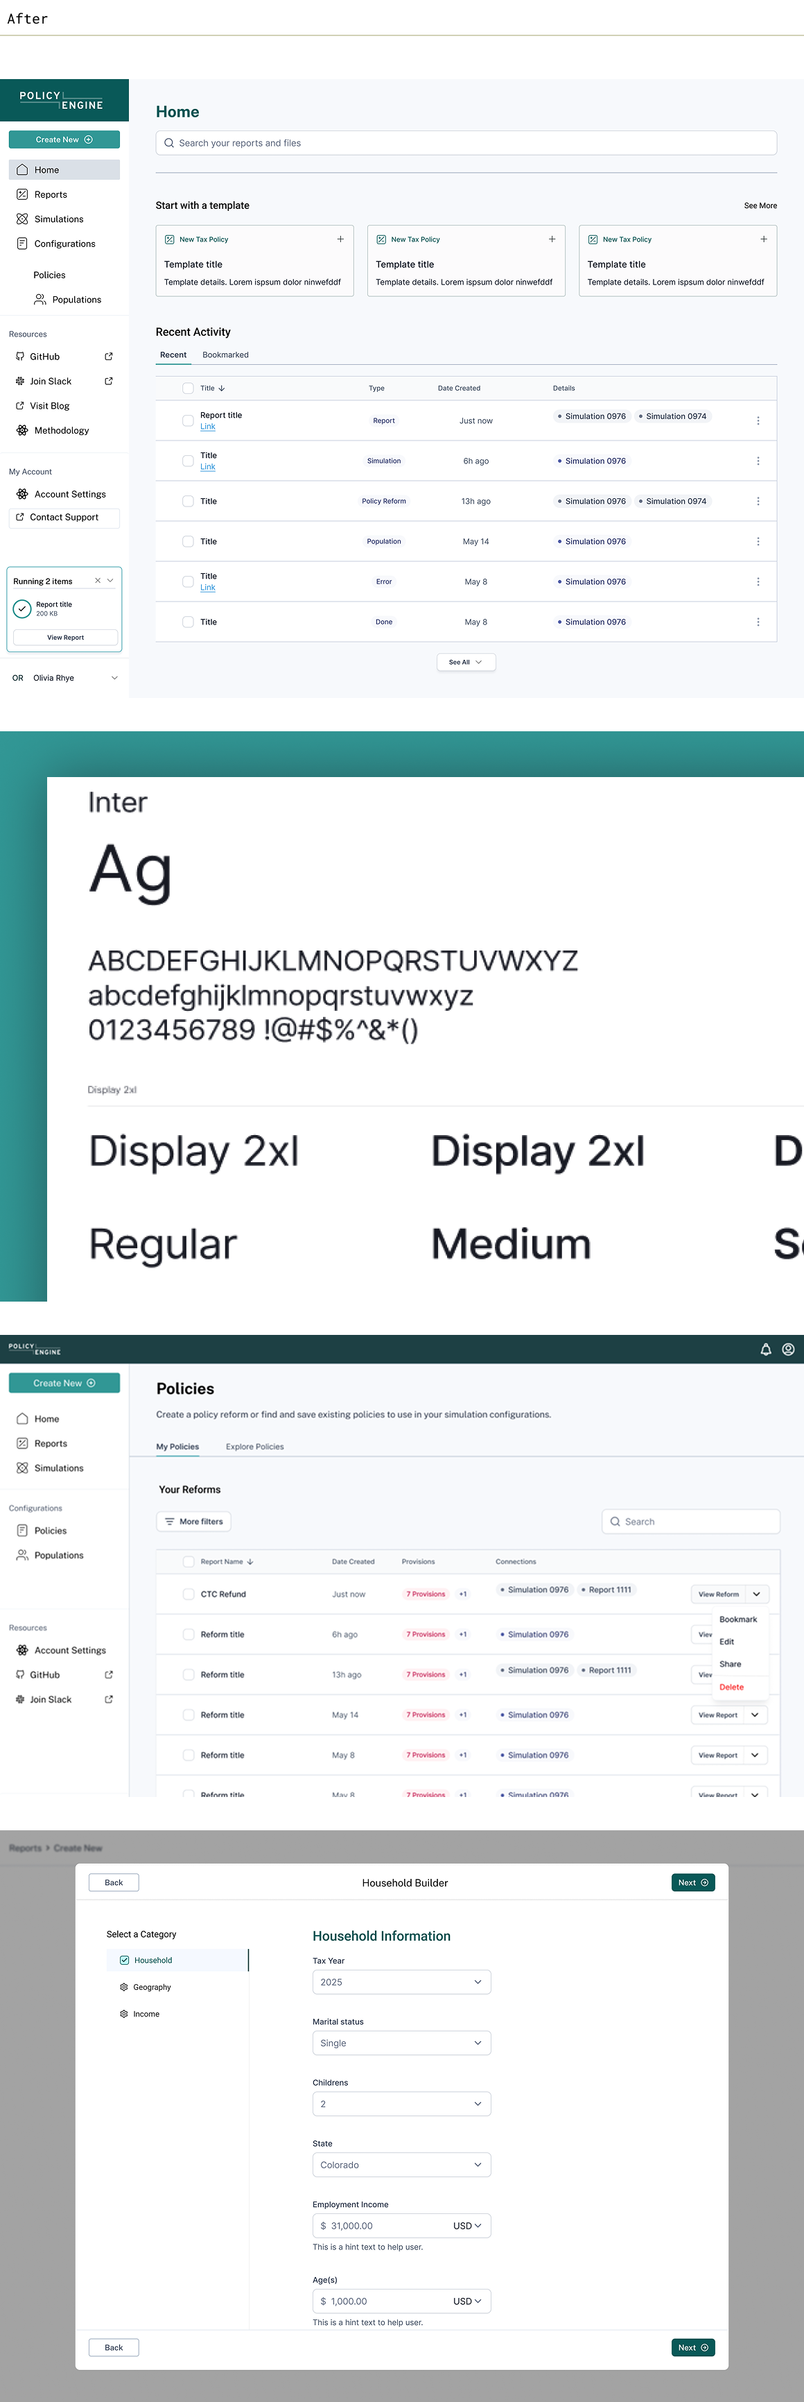
Task: Check the Policy Reform row checkbox
Action: (189, 501)
